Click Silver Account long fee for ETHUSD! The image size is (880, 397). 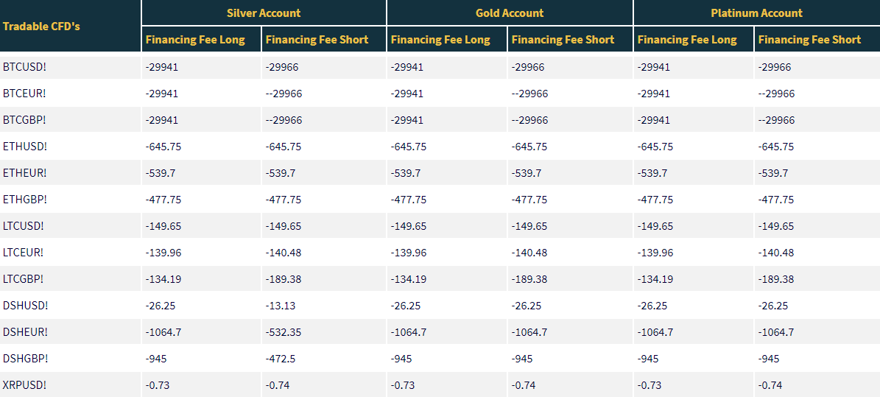[163, 147]
